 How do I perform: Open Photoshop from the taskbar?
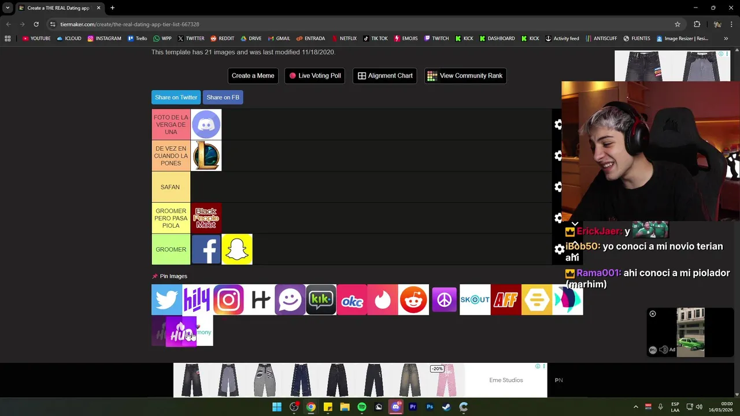430,407
